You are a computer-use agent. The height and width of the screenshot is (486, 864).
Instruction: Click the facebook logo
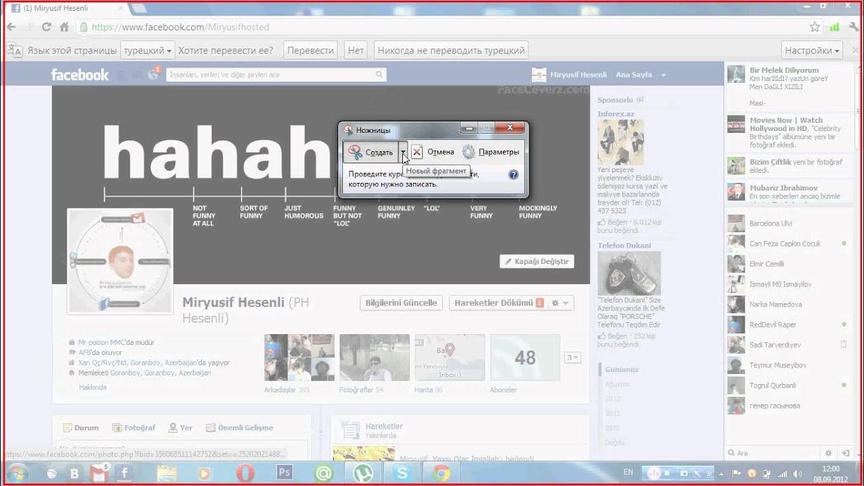pos(80,74)
